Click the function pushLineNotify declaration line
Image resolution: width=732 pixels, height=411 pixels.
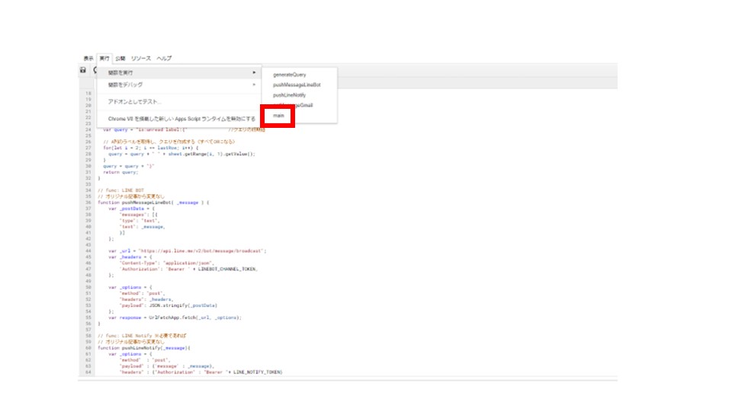point(143,348)
